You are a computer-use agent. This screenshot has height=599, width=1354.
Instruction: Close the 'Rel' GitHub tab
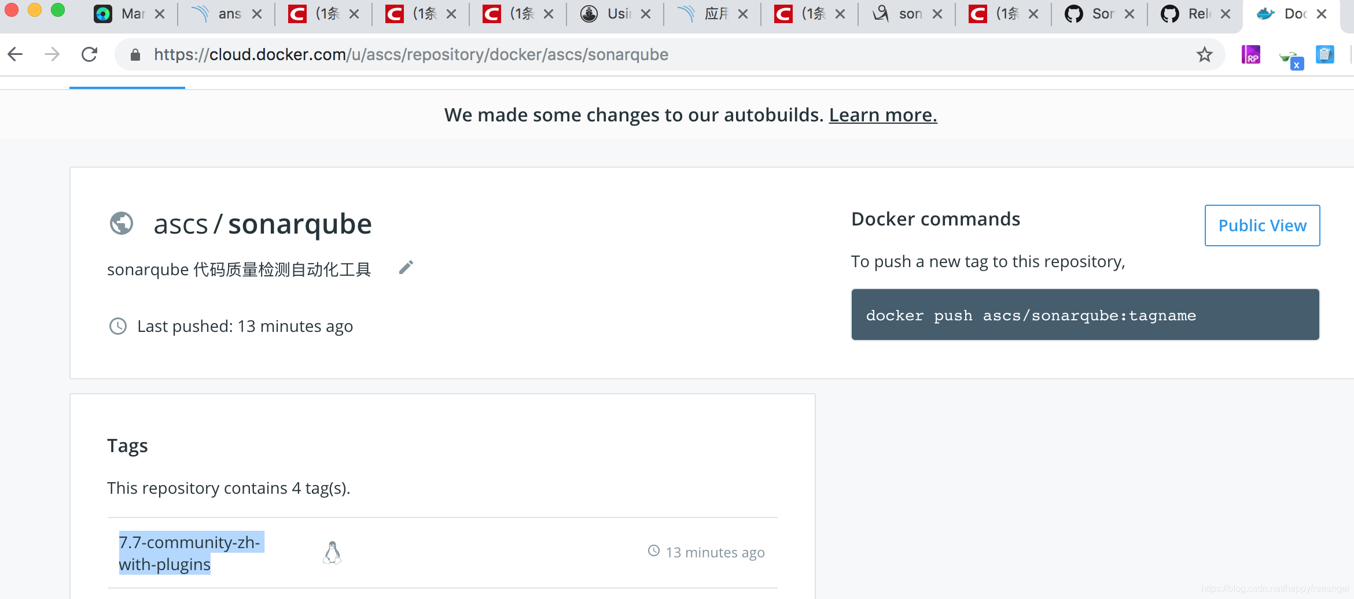coord(1226,14)
